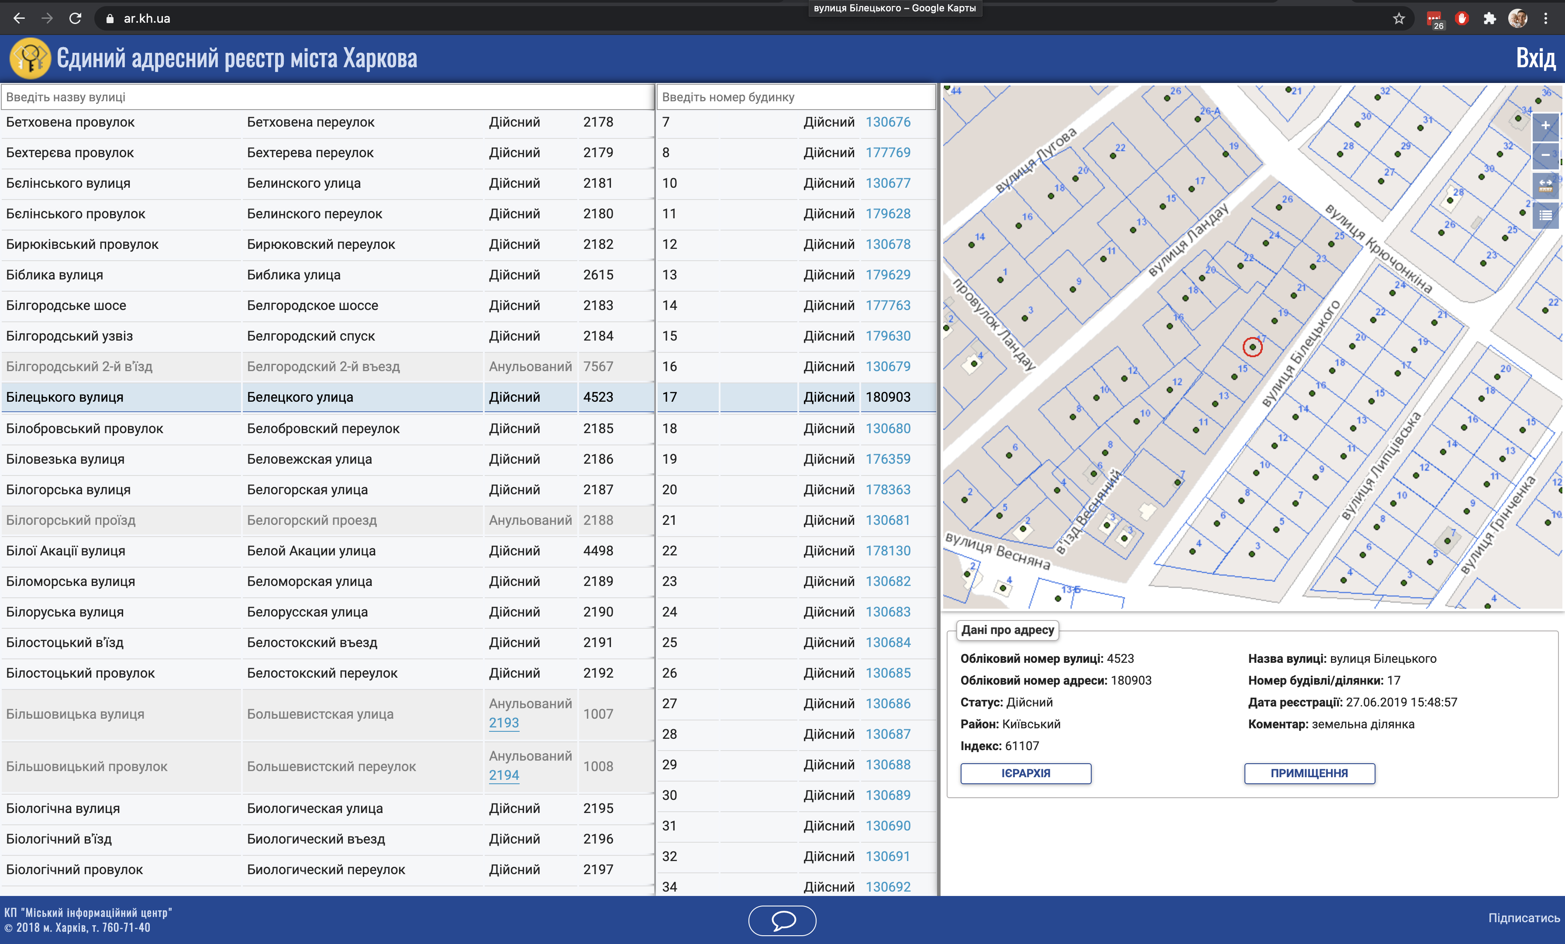1565x944 pixels.
Task: Open the Extensions puzzle menu
Action: (x=1489, y=18)
